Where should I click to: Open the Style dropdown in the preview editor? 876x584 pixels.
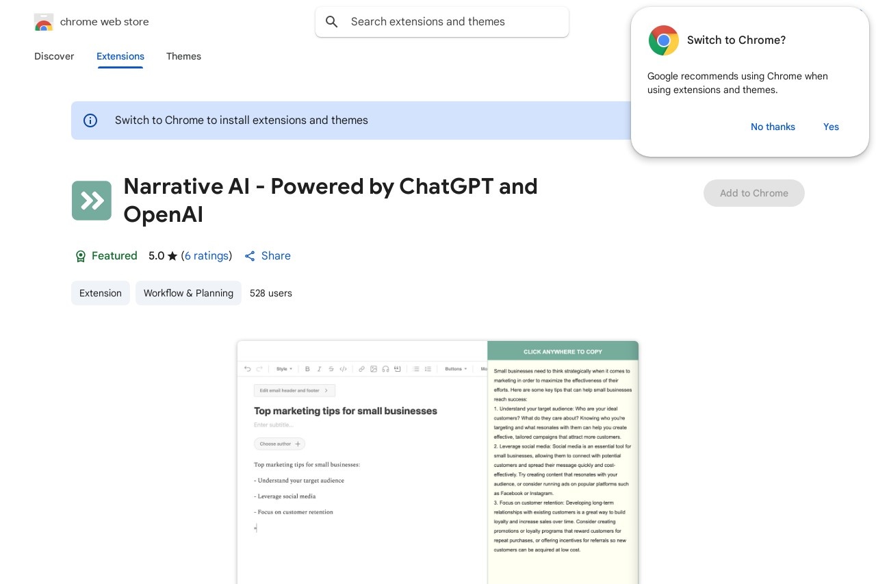pyautogui.click(x=284, y=369)
